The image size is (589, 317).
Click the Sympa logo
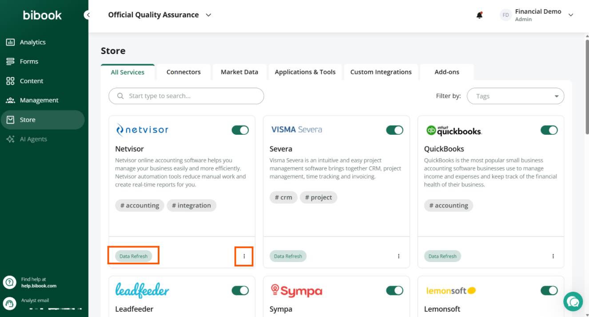296,290
